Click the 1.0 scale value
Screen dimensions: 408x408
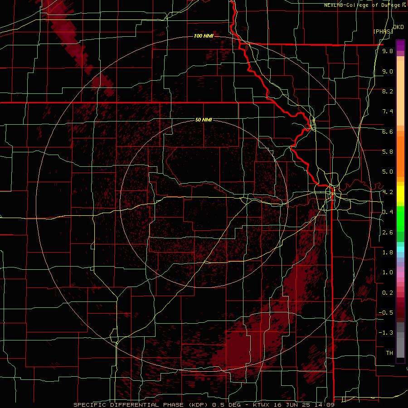click(x=388, y=272)
